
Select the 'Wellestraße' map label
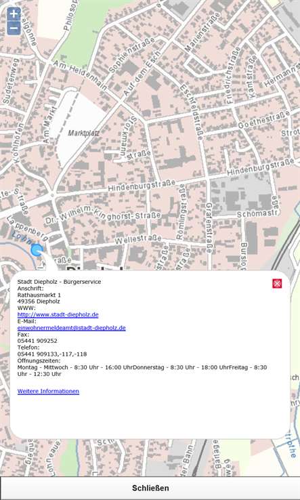point(137,239)
